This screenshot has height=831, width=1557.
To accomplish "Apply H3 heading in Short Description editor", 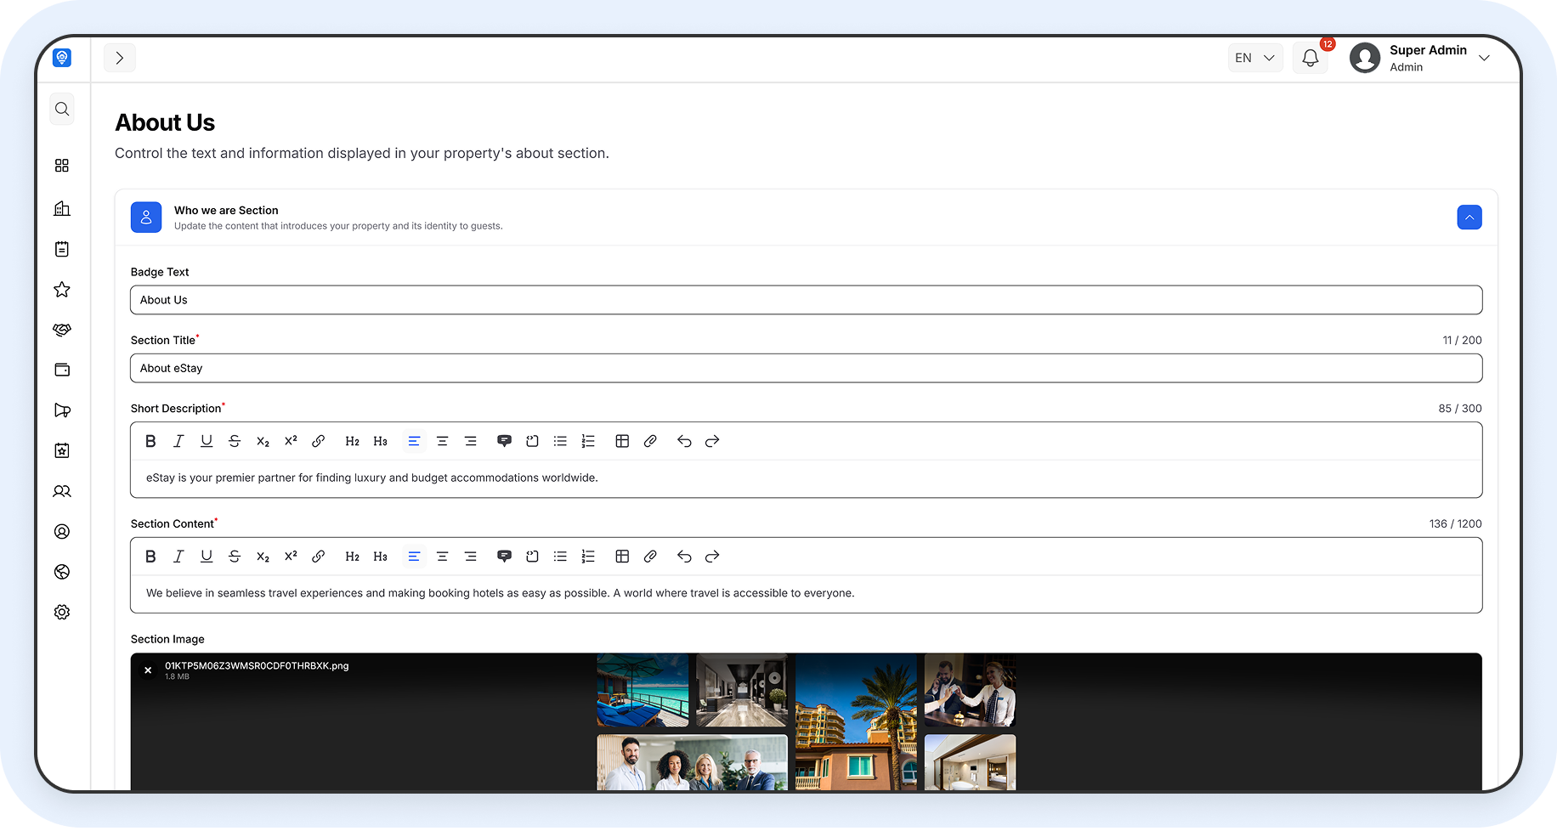I will tap(380, 441).
